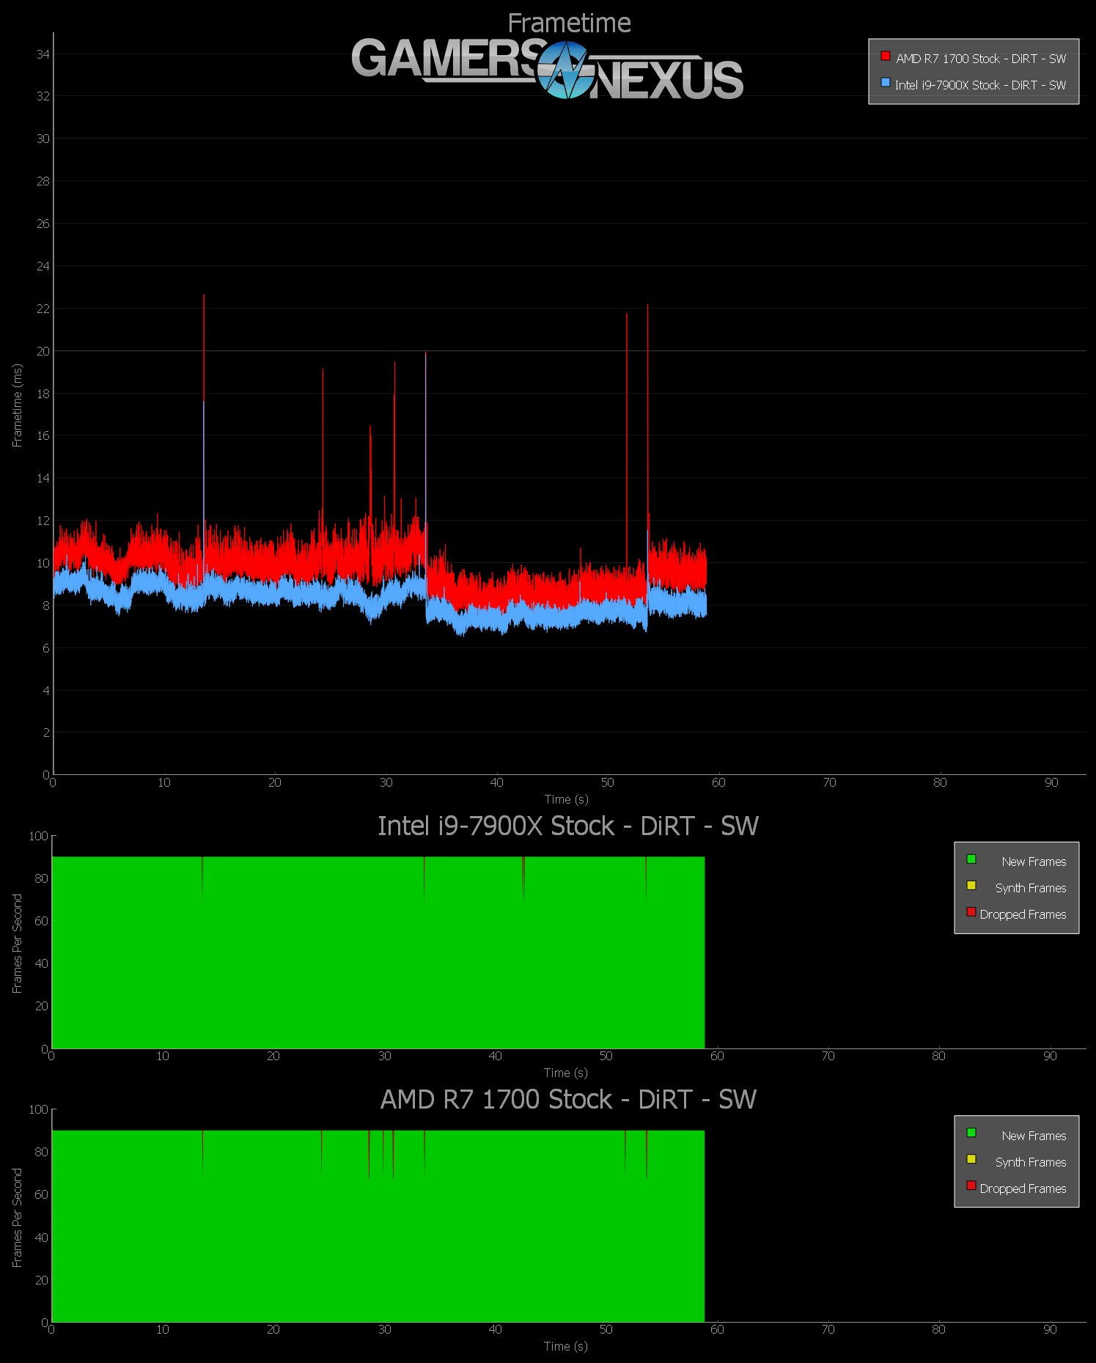Click the 100 tick on the Intel chart y-axis
The image size is (1096, 1363).
click(38, 836)
